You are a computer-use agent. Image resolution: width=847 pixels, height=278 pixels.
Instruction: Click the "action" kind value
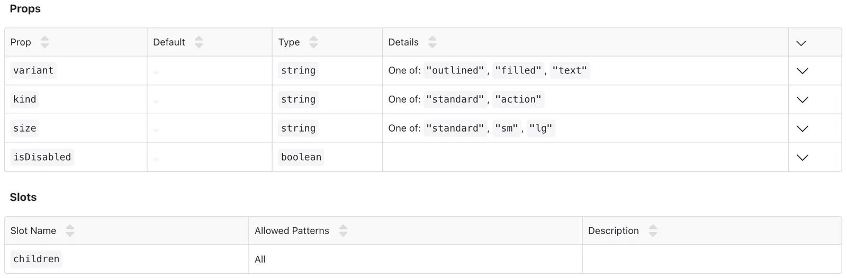518,99
